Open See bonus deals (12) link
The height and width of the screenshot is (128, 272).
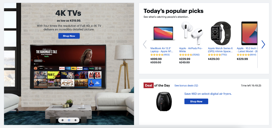[186, 86]
